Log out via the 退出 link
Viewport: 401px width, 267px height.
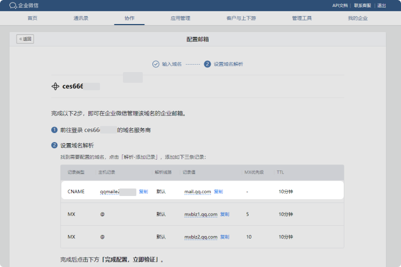(382, 5)
